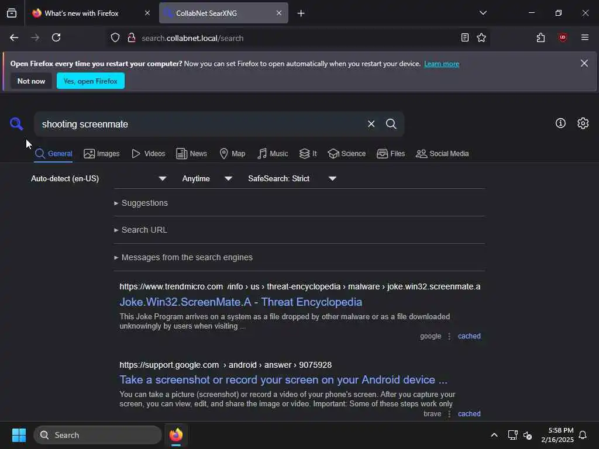The image size is (599, 449).
Task: List all tabs dropdown arrow
Action: pos(483,13)
